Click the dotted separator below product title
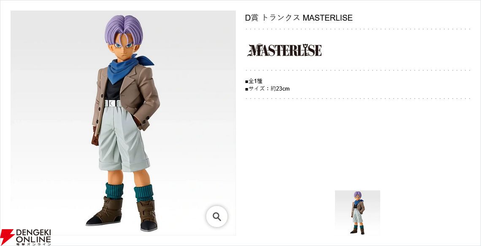 (x=358, y=29)
